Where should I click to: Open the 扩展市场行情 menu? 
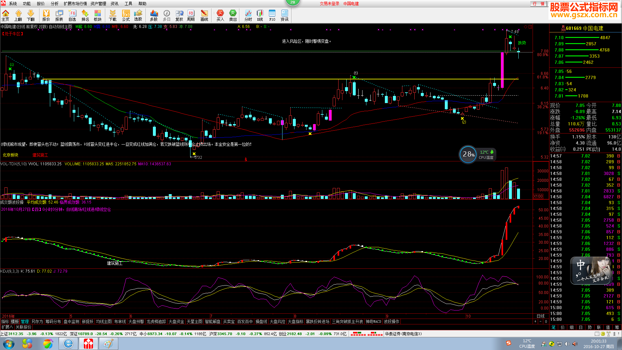point(75,4)
